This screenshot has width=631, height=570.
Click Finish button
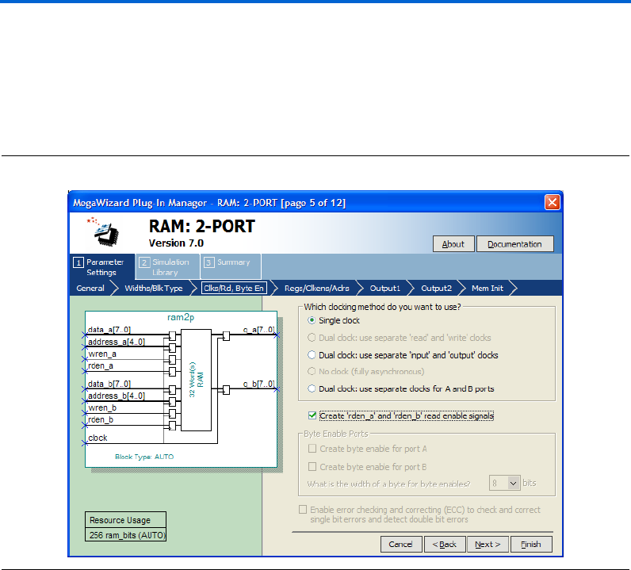pos(531,545)
